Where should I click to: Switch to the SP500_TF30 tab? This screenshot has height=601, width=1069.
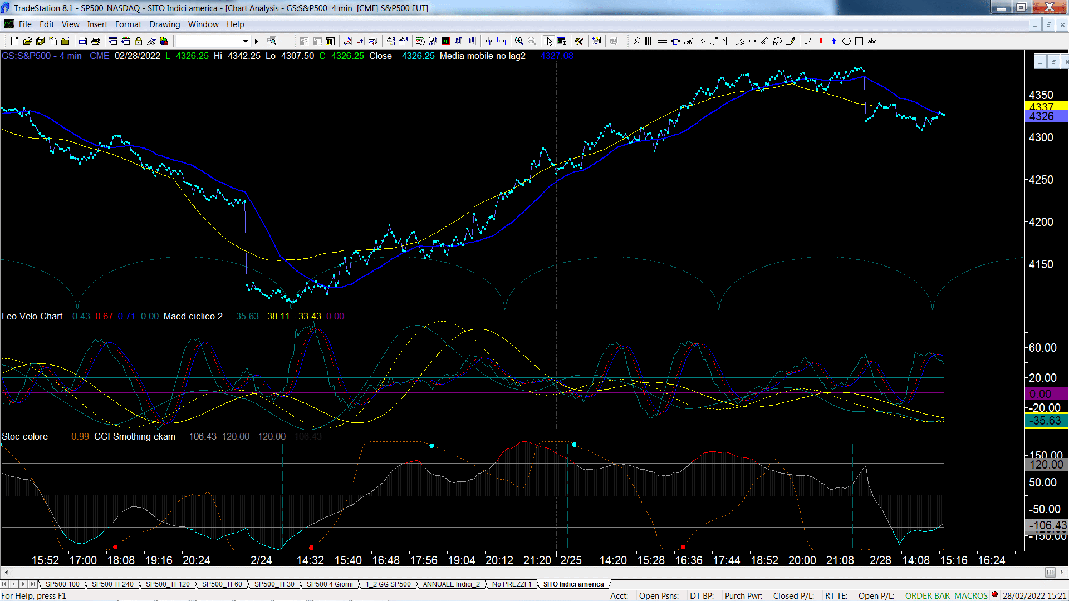[274, 584]
